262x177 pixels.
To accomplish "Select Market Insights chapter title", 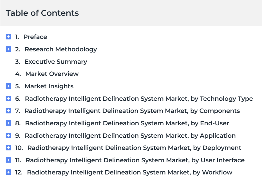I will pos(49,86).
